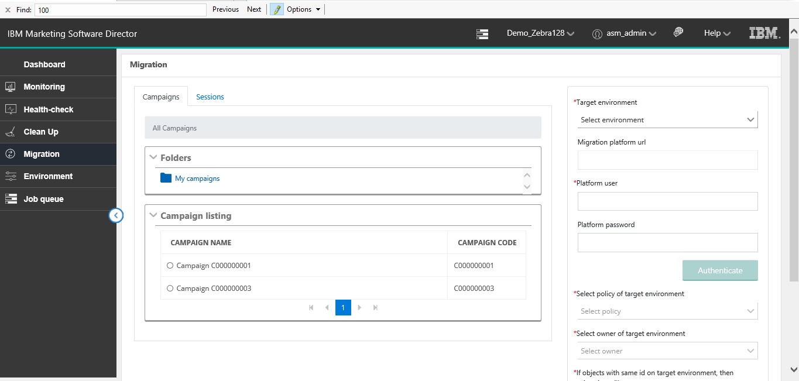Click the All Campaigns breadcrumb
The image size is (799, 381).
pos(174,128)
